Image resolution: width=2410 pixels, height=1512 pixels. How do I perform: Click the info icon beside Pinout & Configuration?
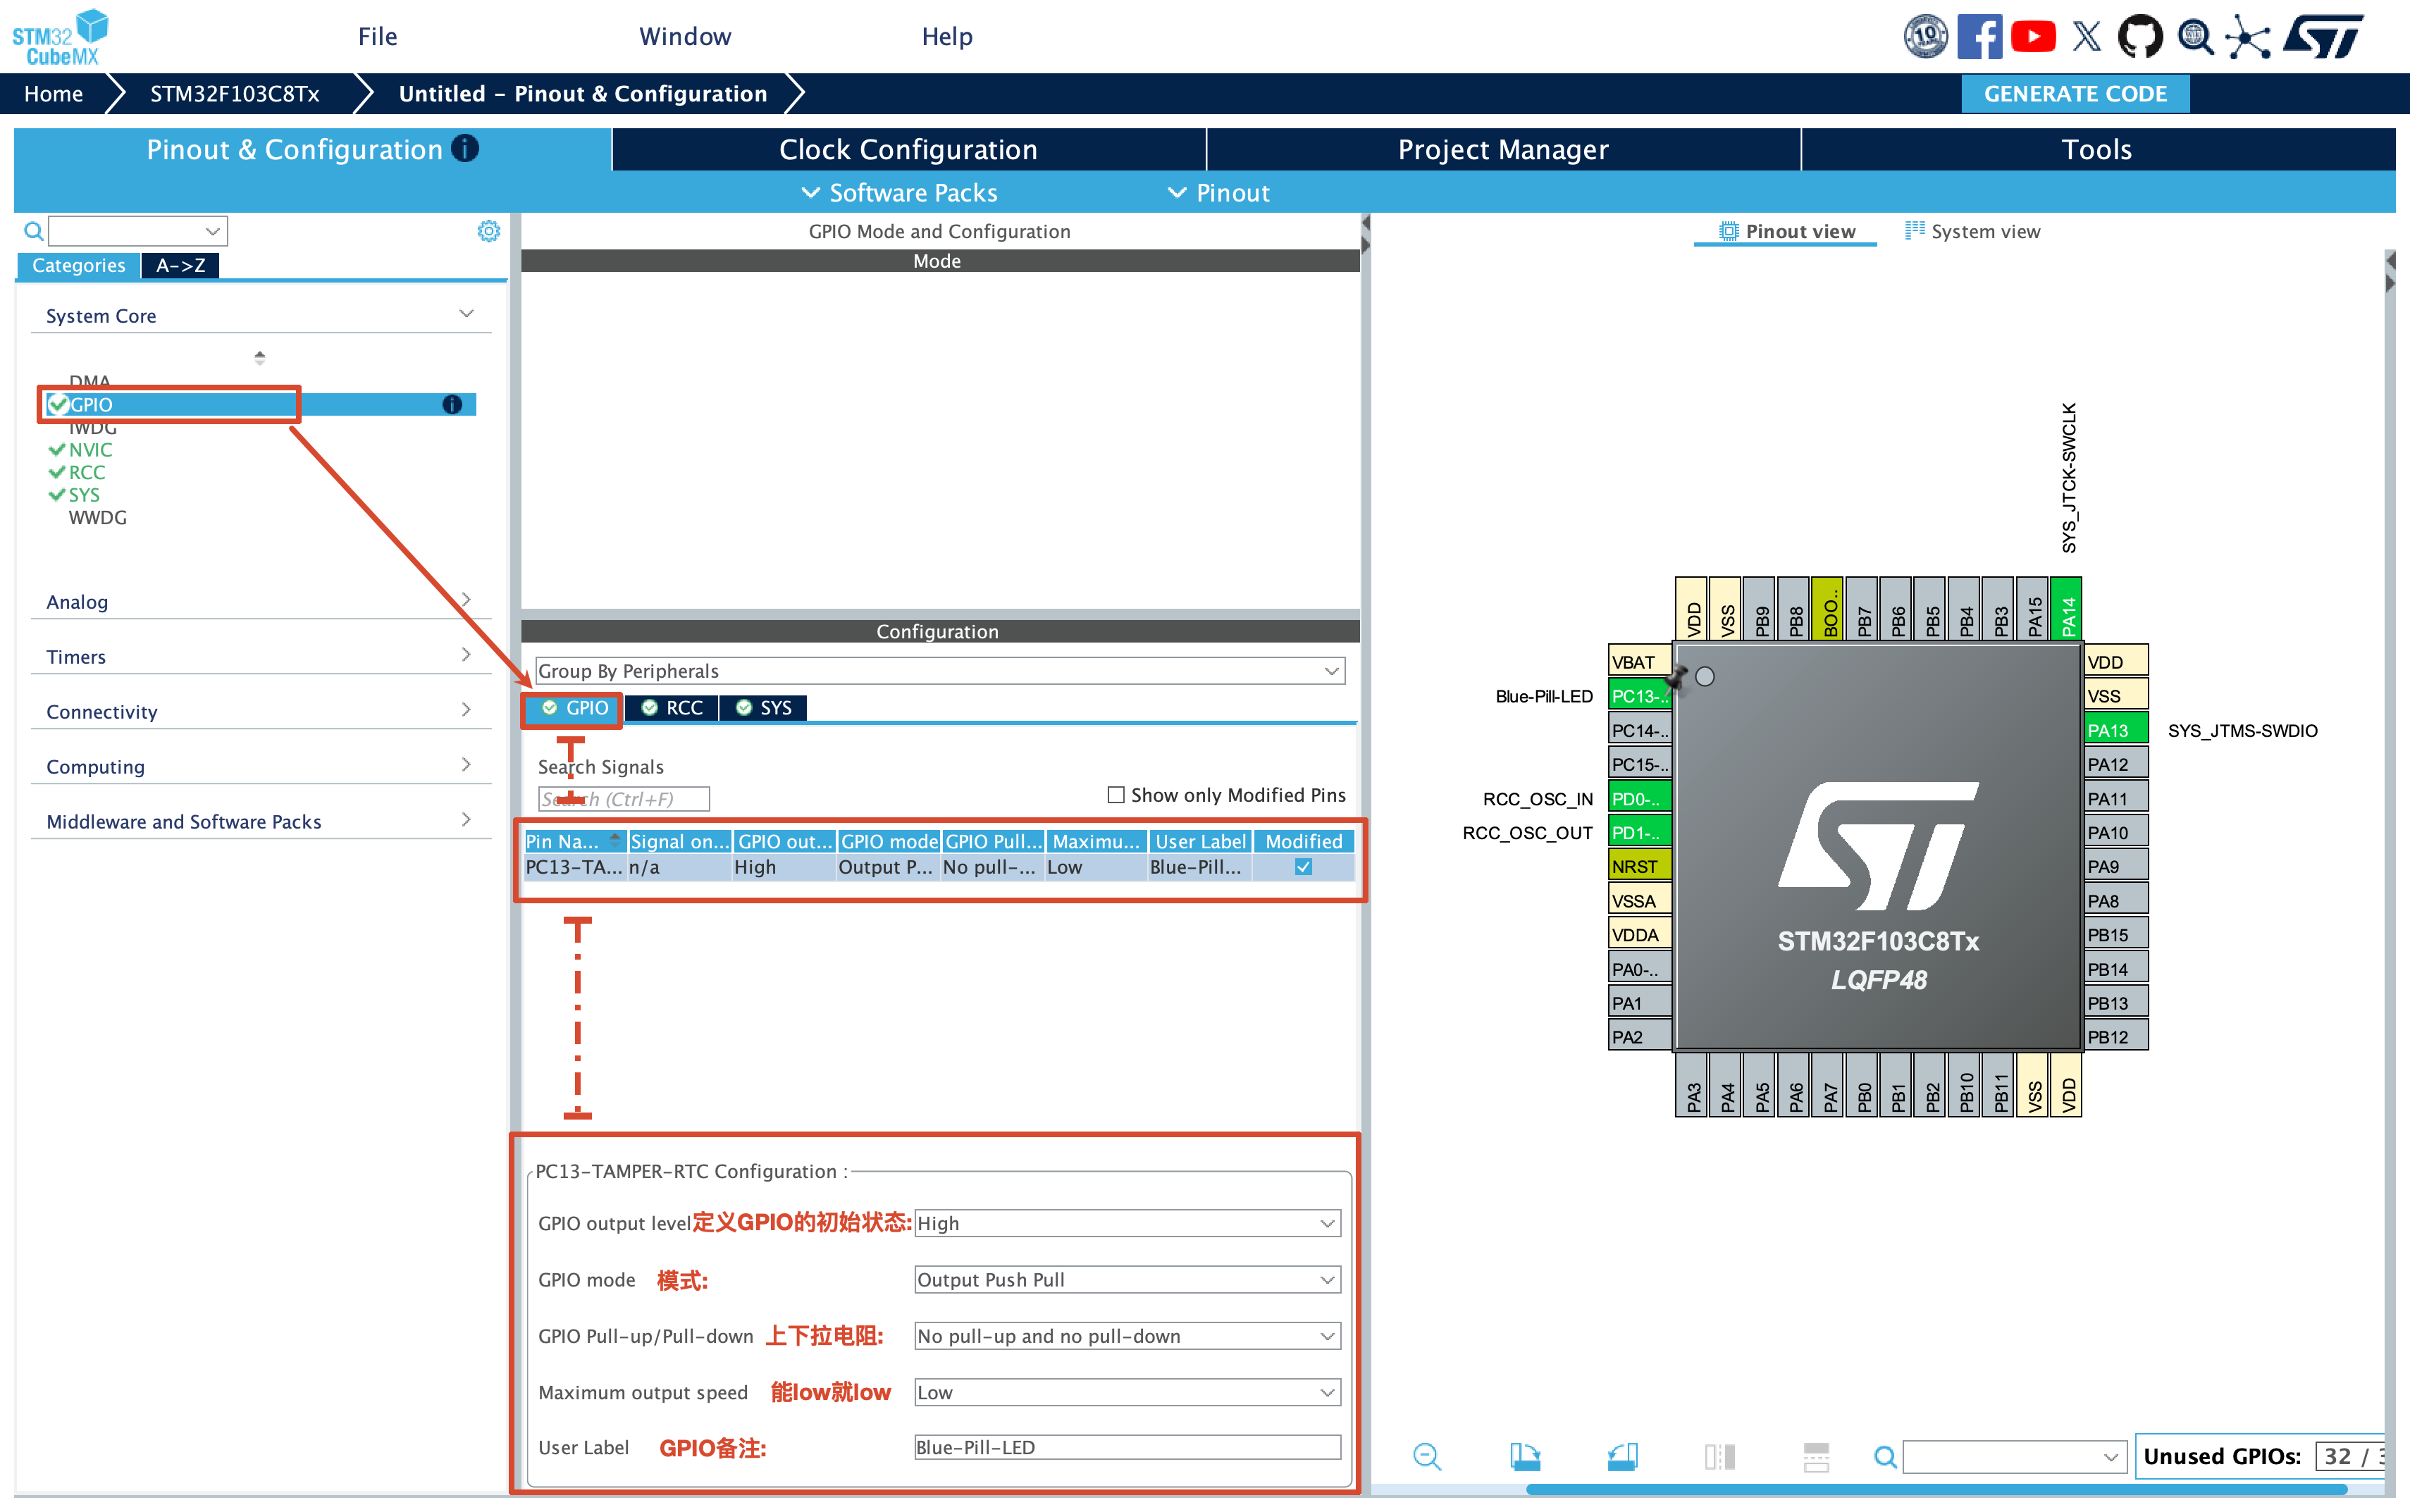tap(465, 148)
